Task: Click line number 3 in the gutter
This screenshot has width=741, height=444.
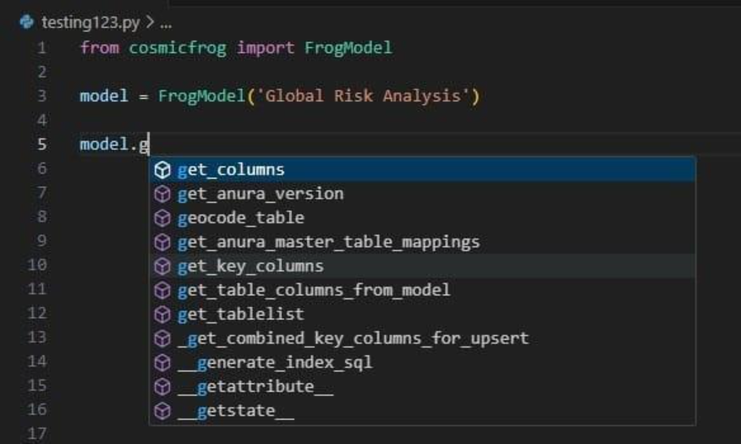Action: point(42,96)
